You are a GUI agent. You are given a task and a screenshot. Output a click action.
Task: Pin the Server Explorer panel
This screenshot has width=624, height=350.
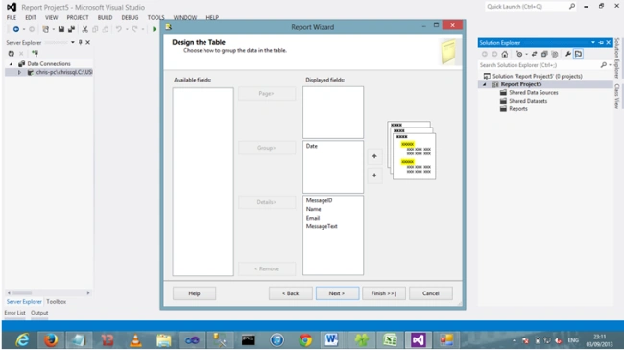tap(81, 42)
